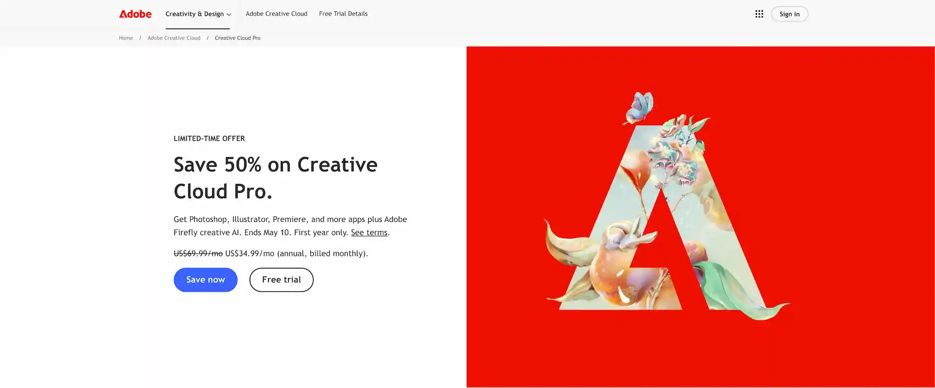
Task: Click the blue Save now button
Action: [206, 280]
